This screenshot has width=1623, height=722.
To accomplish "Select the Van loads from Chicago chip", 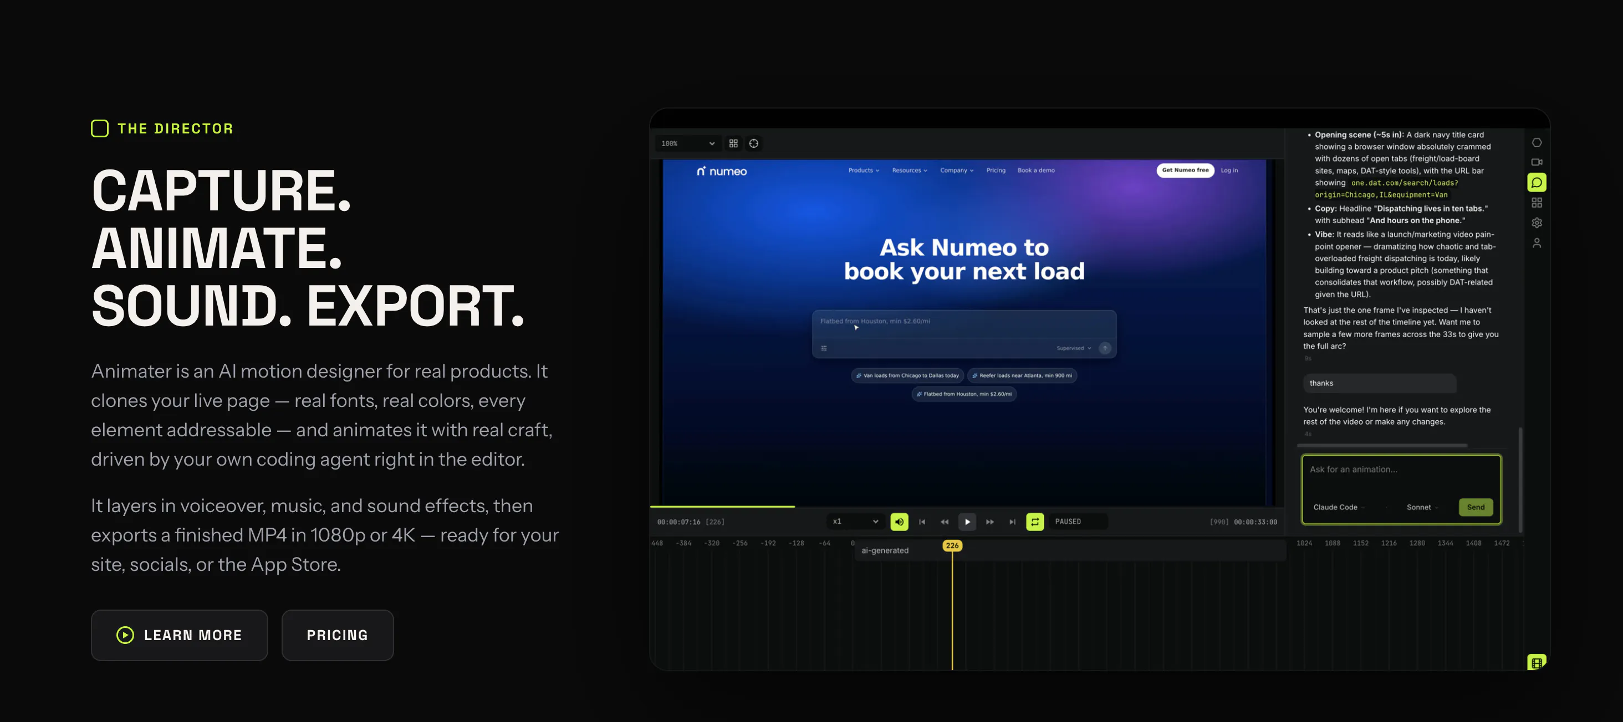I will [907, 375].
